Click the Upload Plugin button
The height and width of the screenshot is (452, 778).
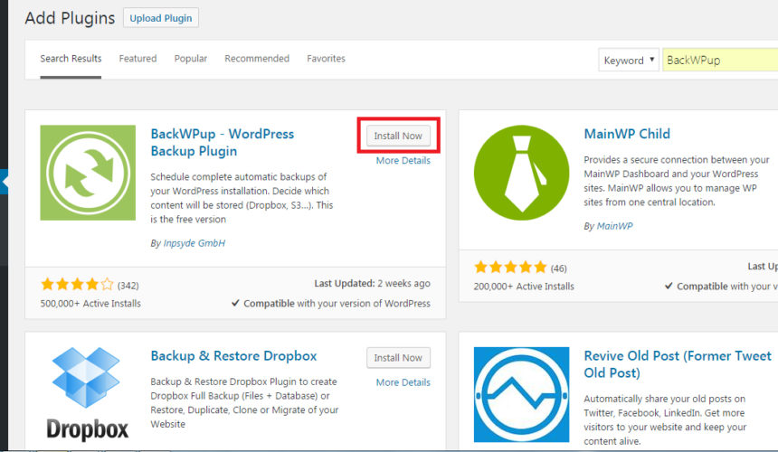pos(161,18)
